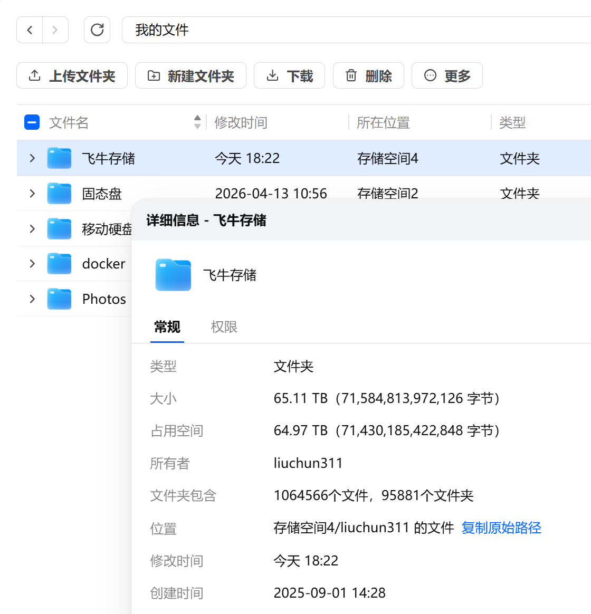Switch to the 常规 tab
Screen dimensions: 591x614
(x=167, y=327)
